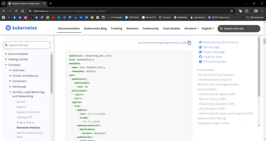This screenshot has height=141, width=266.
Task: Click the browser home icon
Action: (x=22, y=11)
